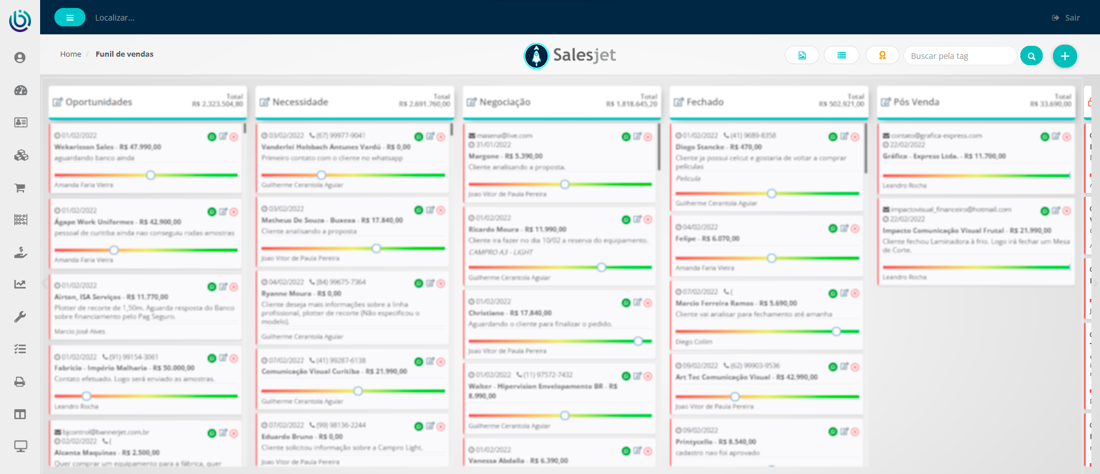Open the shopping cart sidebar icon

tap(20, 188)
